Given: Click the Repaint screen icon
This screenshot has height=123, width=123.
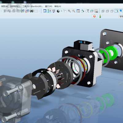Looking at the screenshot, I should pyautogui.click(x=45, y=11).
